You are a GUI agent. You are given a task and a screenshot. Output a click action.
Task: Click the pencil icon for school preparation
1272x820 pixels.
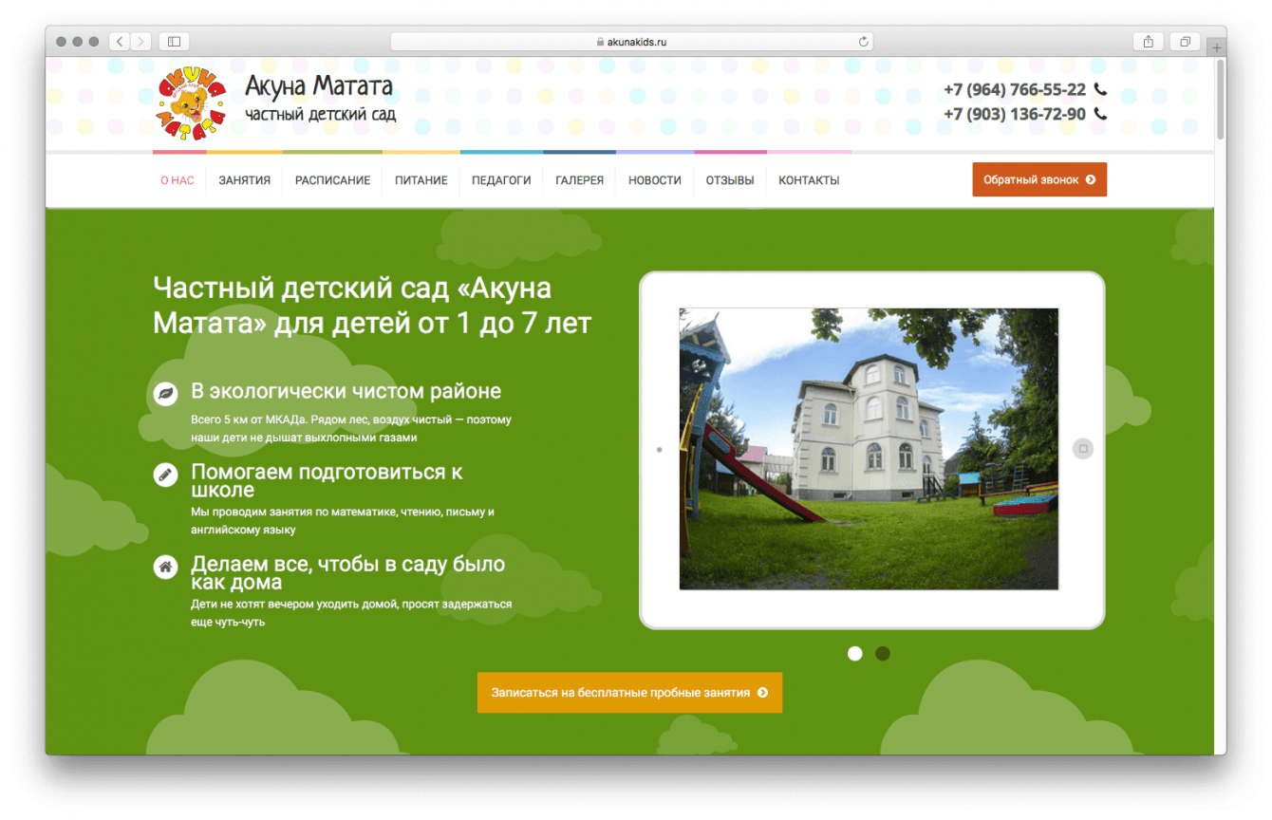pyautogui.click(x=165, y=475)
